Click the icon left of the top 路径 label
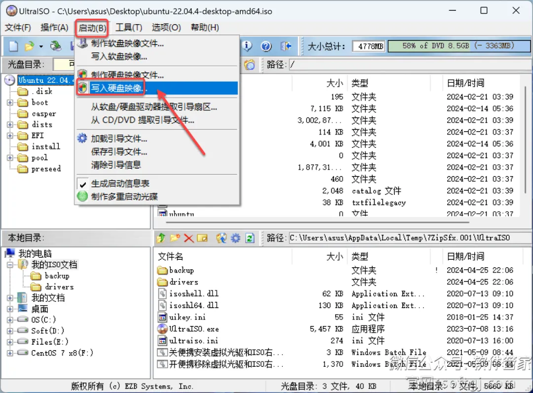Image resolution: width=533 pixels, height=393 pixels. pyautogui.click(x=250, y=65)
